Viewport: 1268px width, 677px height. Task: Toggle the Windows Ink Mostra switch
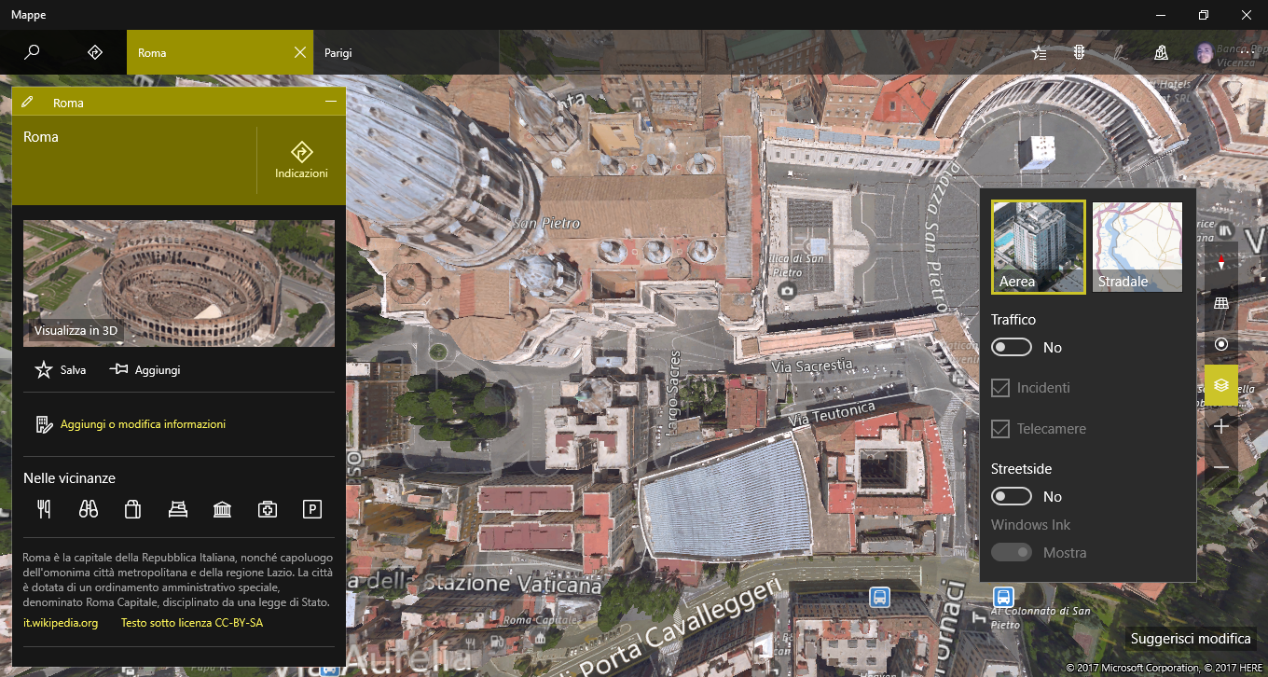1012,552
